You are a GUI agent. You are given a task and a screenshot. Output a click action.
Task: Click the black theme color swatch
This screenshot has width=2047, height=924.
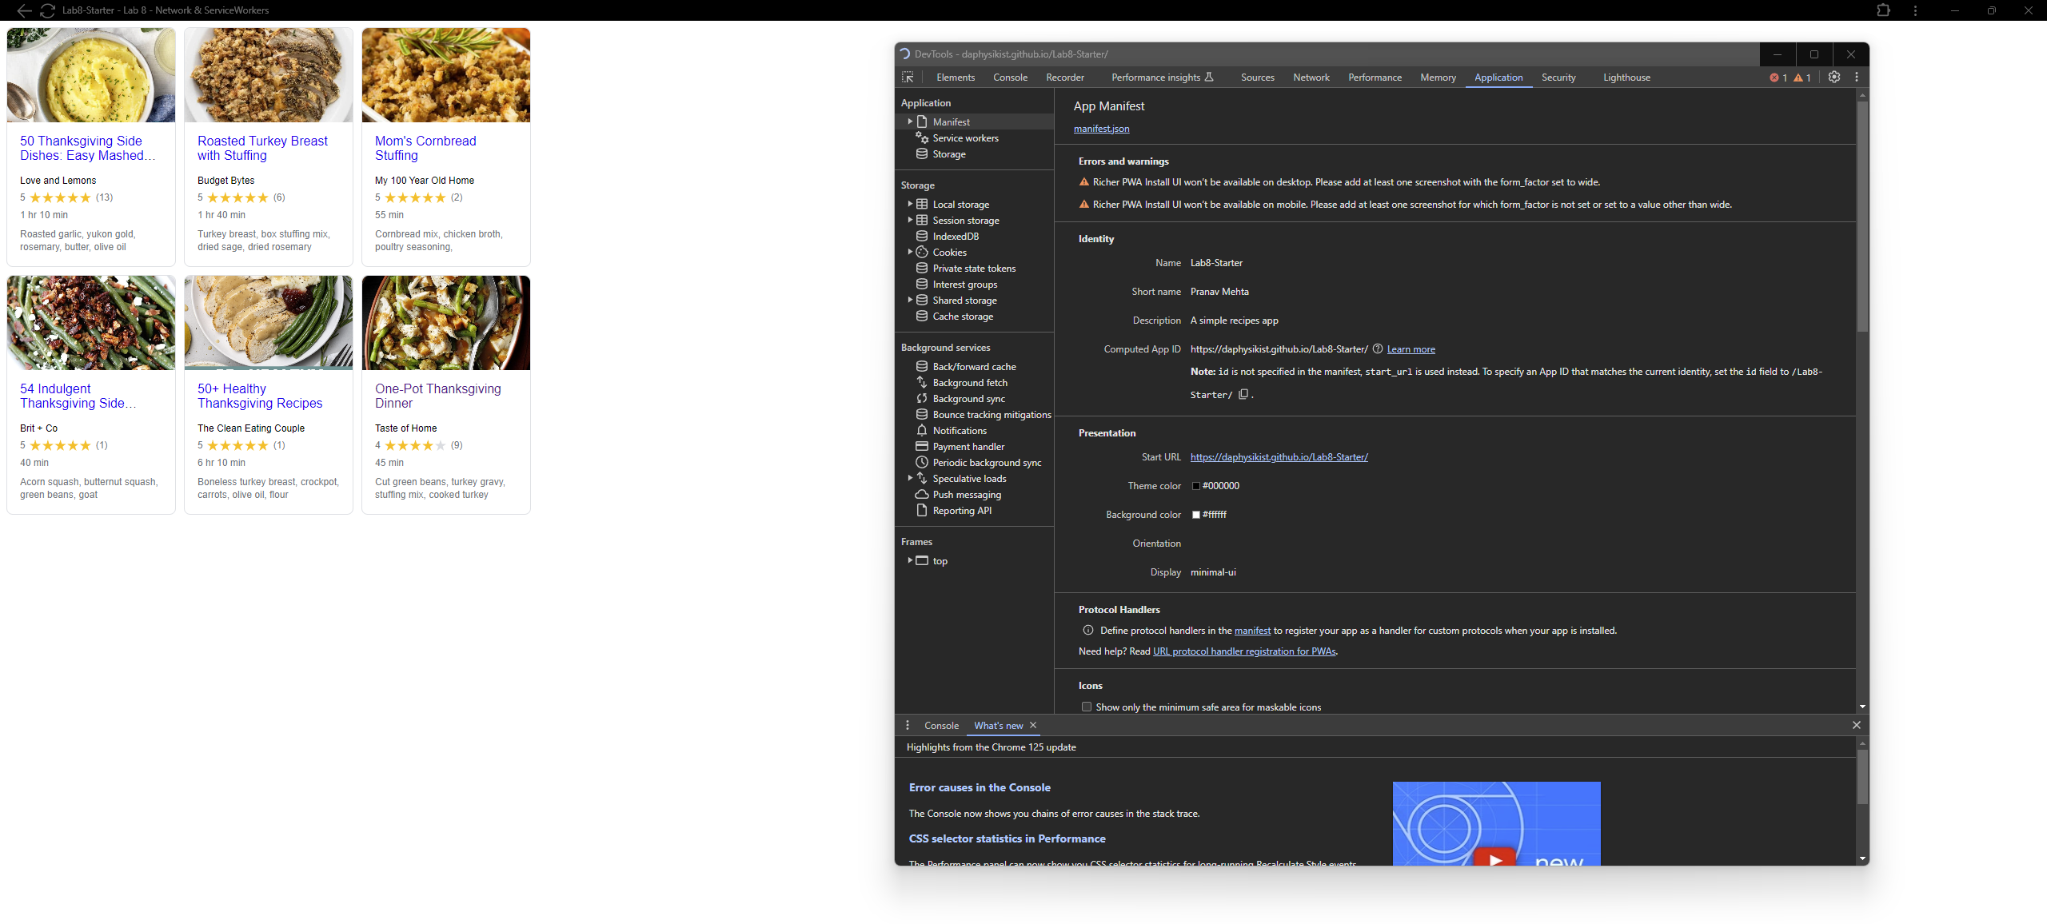[1196, 486]
